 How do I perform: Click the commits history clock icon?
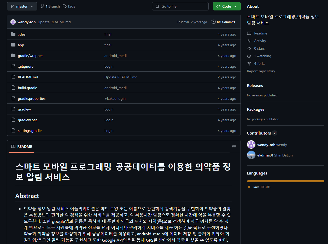pyautogui.click(x=213, y=22)
